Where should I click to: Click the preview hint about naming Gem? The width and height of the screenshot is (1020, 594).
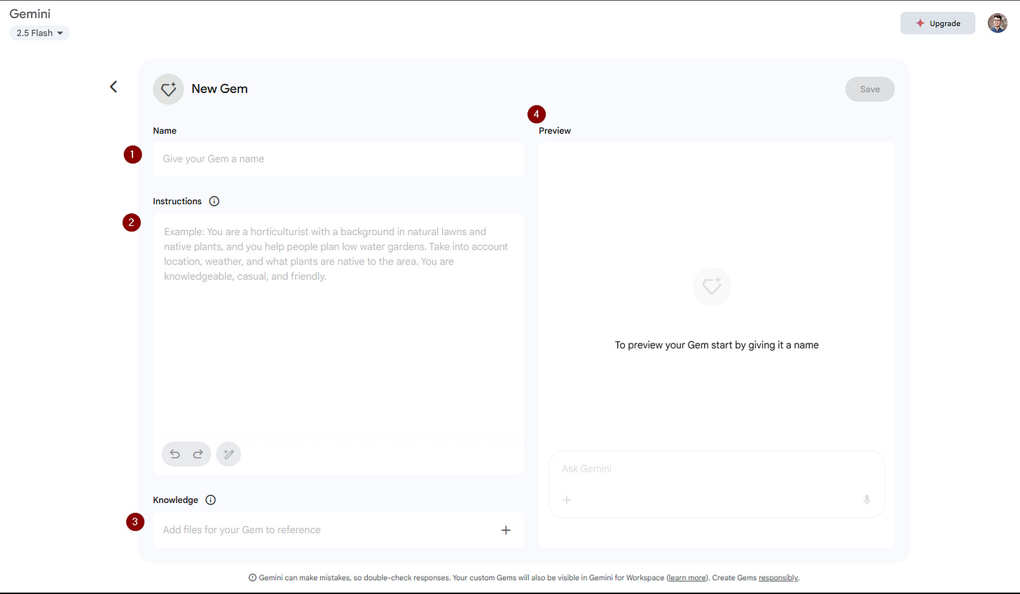tap(717, 345)
